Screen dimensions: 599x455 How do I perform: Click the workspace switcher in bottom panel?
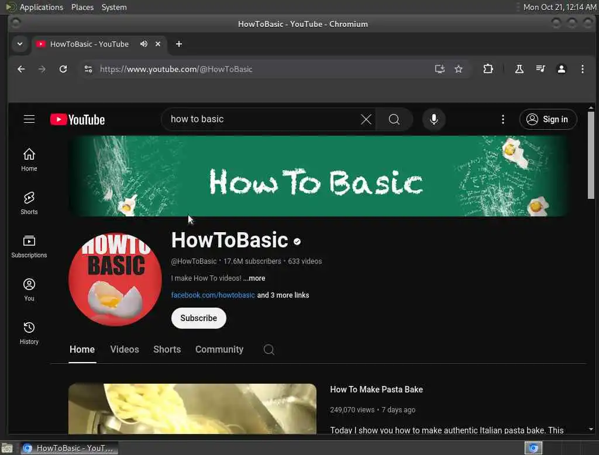click(533, 448)
